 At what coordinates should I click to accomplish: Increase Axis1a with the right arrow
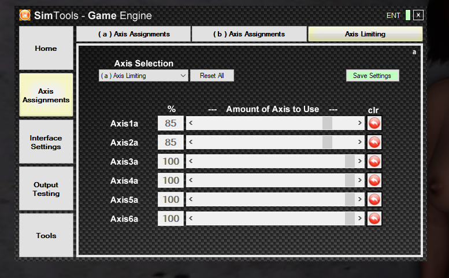pos(359,123)
